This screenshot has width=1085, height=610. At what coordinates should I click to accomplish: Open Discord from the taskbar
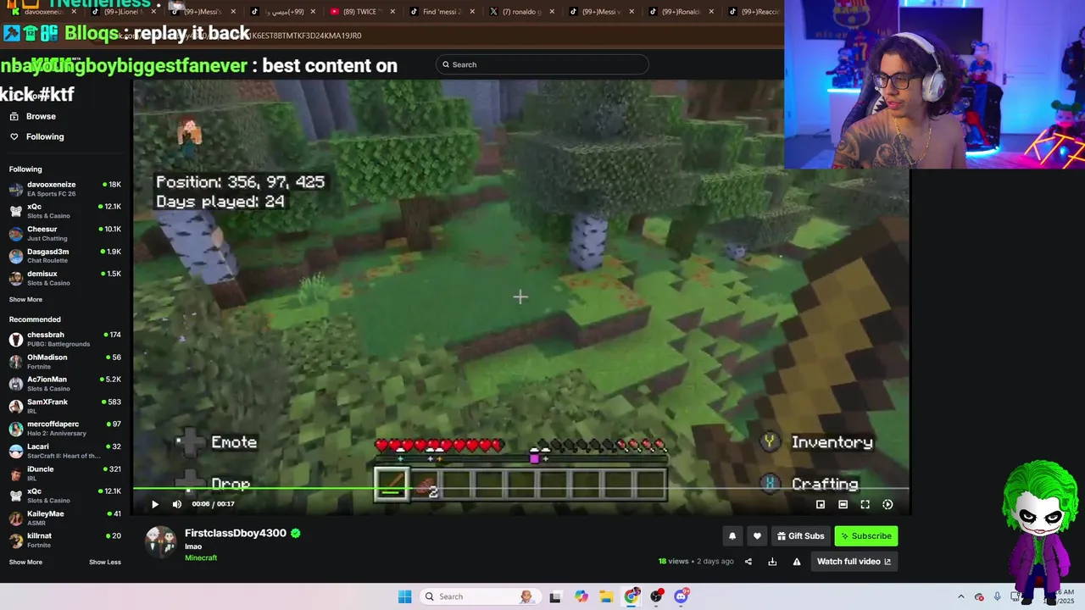point(682,596)
